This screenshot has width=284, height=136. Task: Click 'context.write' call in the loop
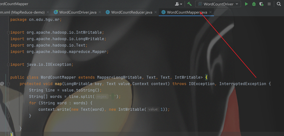[54, 109]
